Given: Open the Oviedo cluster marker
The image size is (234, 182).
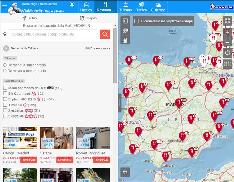Looking at the screenshot, I should pos(156,61).
